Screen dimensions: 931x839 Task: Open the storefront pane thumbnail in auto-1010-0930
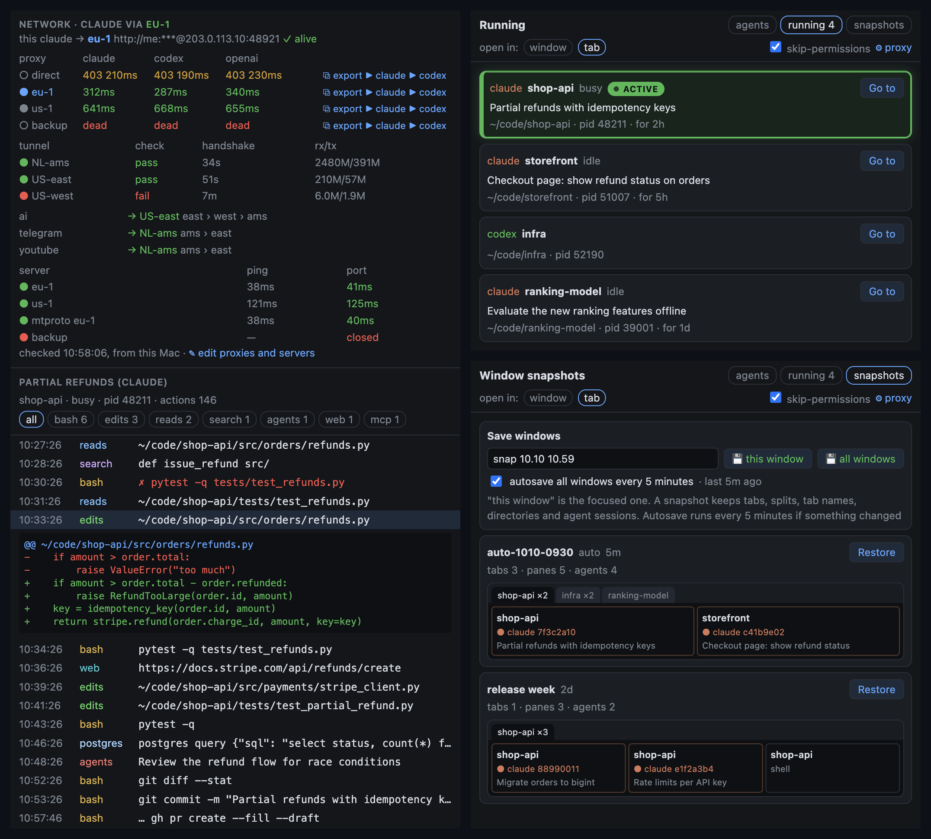click(x=798, y=631)
